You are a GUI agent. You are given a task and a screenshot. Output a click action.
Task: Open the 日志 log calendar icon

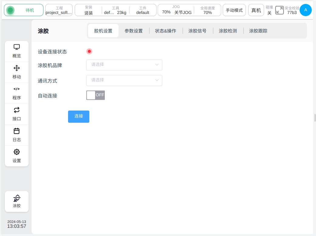click(x=17, y=131)
